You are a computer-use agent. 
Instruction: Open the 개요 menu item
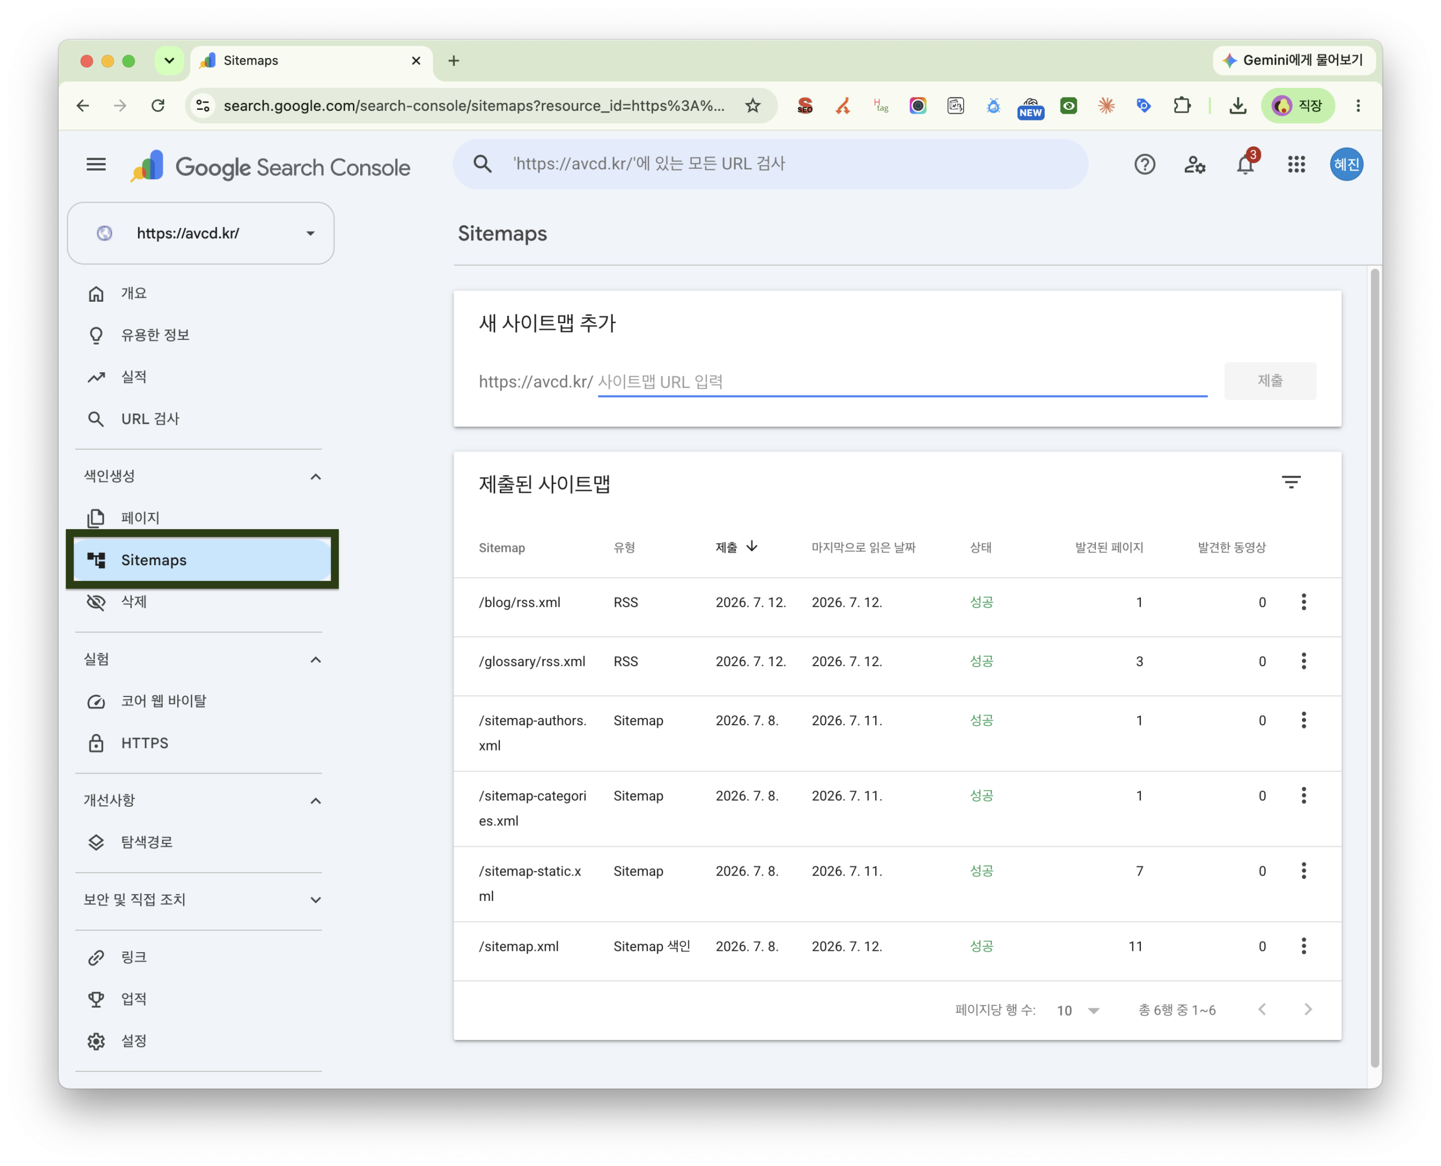point(201,293)
